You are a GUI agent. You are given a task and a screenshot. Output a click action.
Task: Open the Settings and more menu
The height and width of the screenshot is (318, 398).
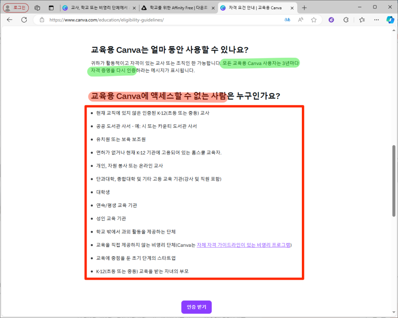click(376, 20)
